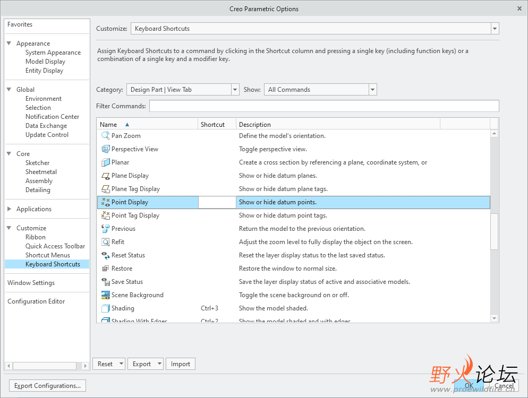Click the Restore window icon
The width and height of the screenshot is (528, 398).
(105, 269)
